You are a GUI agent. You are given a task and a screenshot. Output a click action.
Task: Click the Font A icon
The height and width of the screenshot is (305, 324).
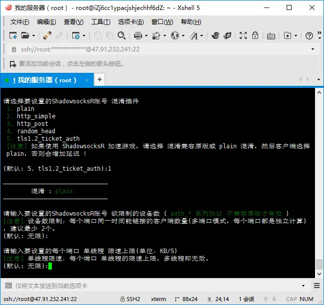[x=194, y=35]
